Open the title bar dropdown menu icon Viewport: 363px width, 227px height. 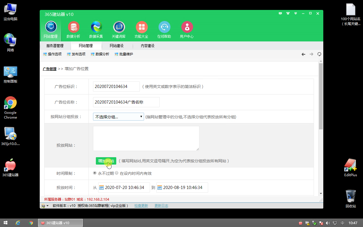(x=296, y=13)
